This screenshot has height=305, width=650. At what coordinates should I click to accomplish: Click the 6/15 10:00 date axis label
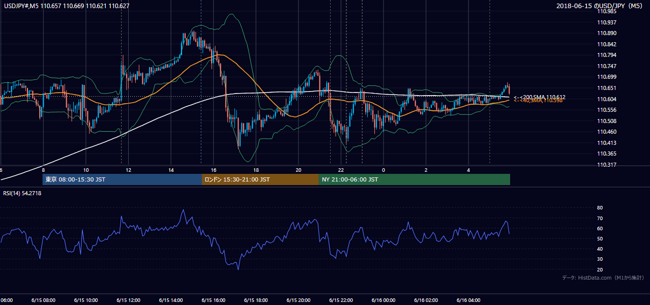[x=85, y=300]
